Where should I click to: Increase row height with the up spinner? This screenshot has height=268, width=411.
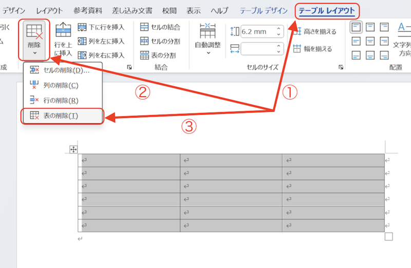(x=278, y=29)
